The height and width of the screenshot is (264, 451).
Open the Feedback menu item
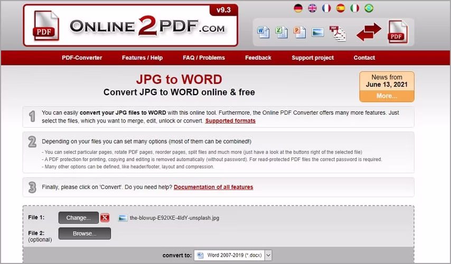click(258, 58)
